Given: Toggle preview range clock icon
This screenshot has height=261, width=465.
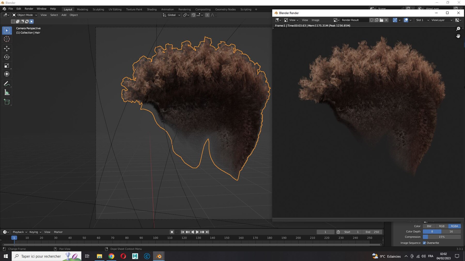Looking at the screenshot, I should coord(338,232).
